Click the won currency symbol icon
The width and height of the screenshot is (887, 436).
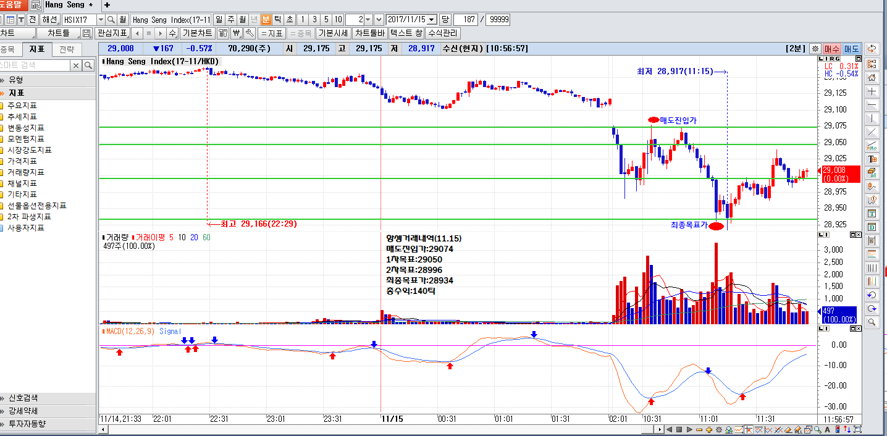click(236, 33)
